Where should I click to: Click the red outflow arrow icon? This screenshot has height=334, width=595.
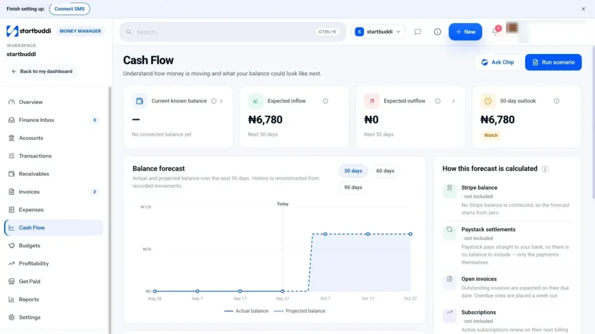[371, 101]
